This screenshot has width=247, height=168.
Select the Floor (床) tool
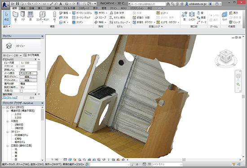[63, 22]
